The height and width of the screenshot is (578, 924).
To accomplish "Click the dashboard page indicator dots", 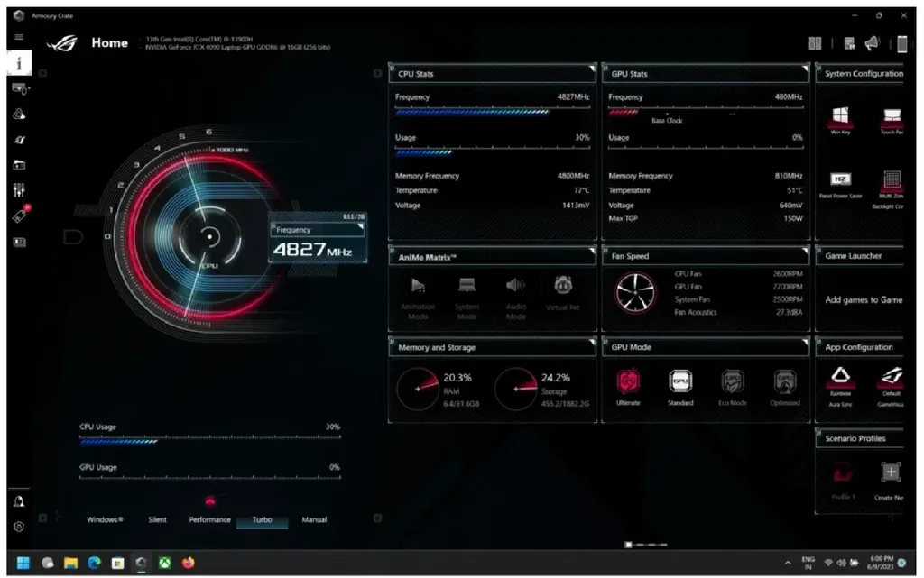I will pos(646,545).
